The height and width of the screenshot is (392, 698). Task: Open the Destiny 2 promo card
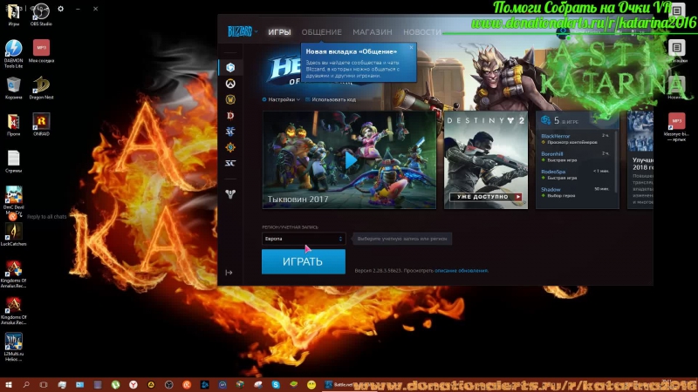coord(486,160)
